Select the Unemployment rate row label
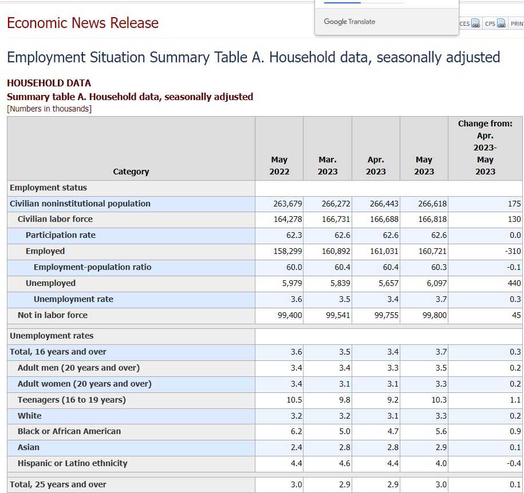This screenshot has width=524, height=493. click(73, 299)
